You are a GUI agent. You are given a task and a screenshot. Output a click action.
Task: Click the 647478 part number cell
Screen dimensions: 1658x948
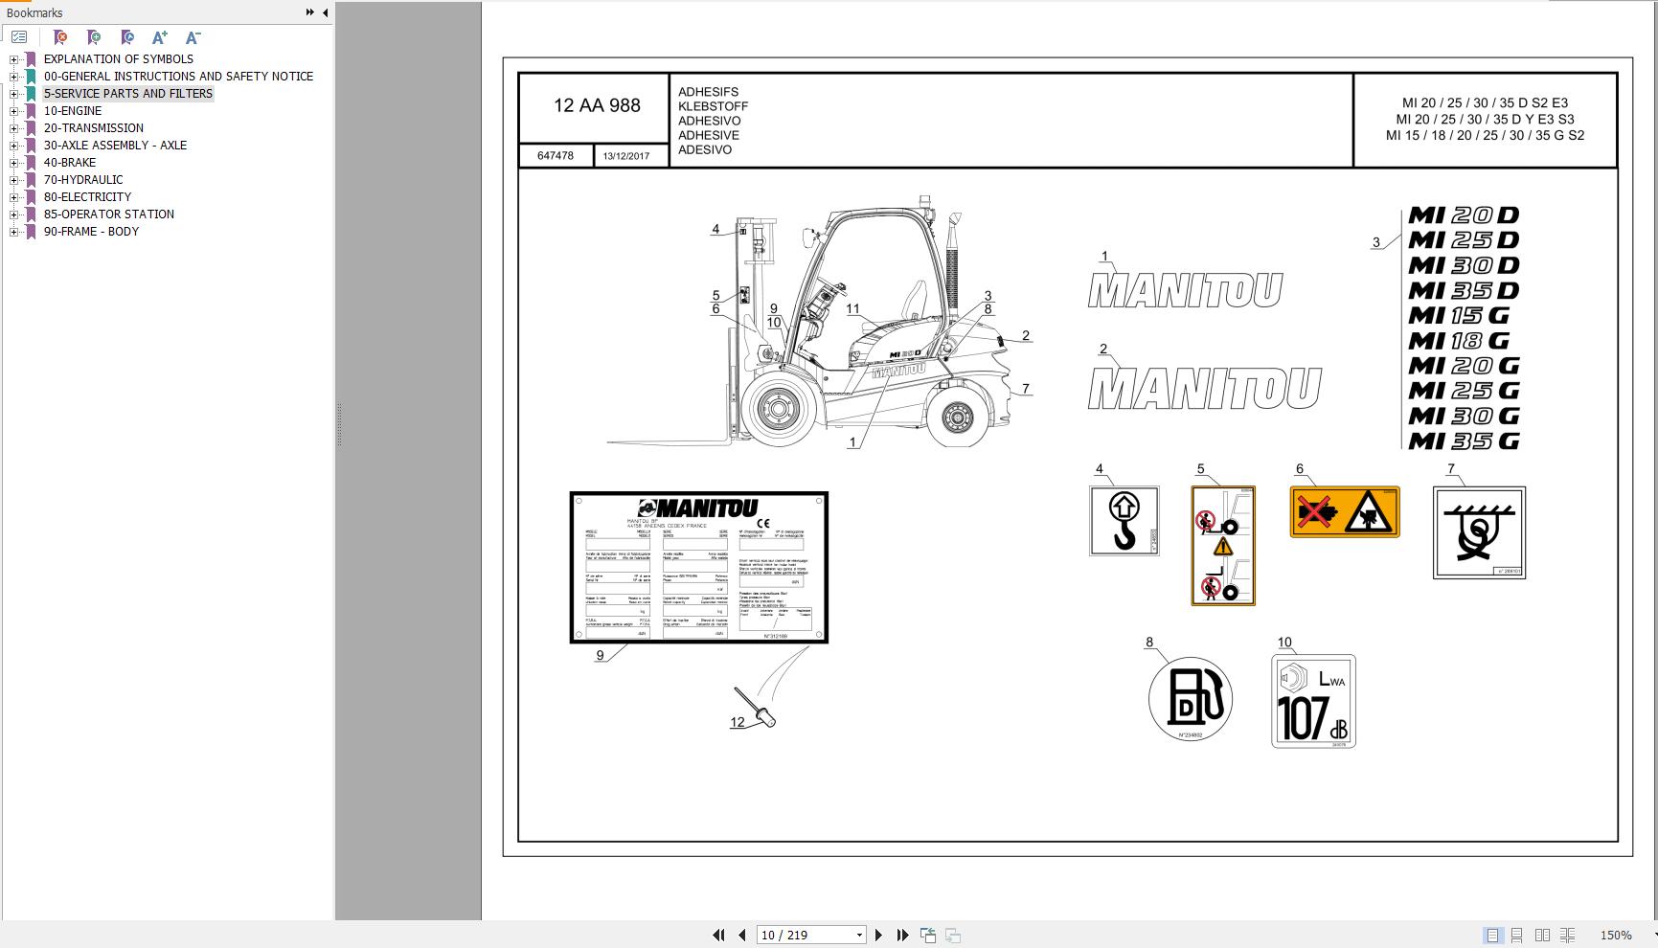pos(556,155)
